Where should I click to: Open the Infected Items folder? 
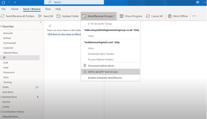[x=11, y=53]
